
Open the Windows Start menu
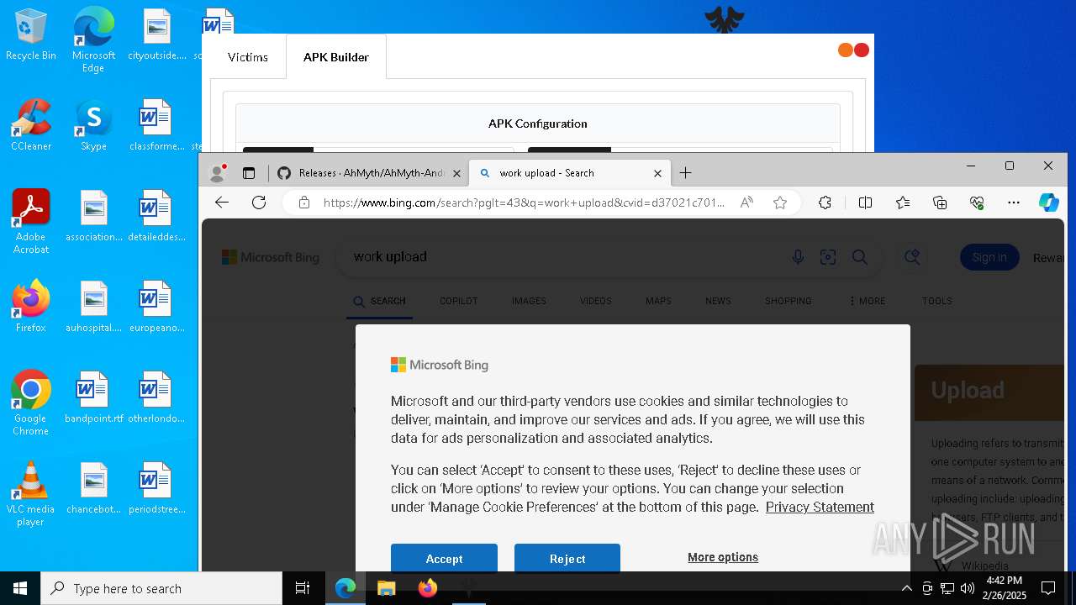(20, 588)
